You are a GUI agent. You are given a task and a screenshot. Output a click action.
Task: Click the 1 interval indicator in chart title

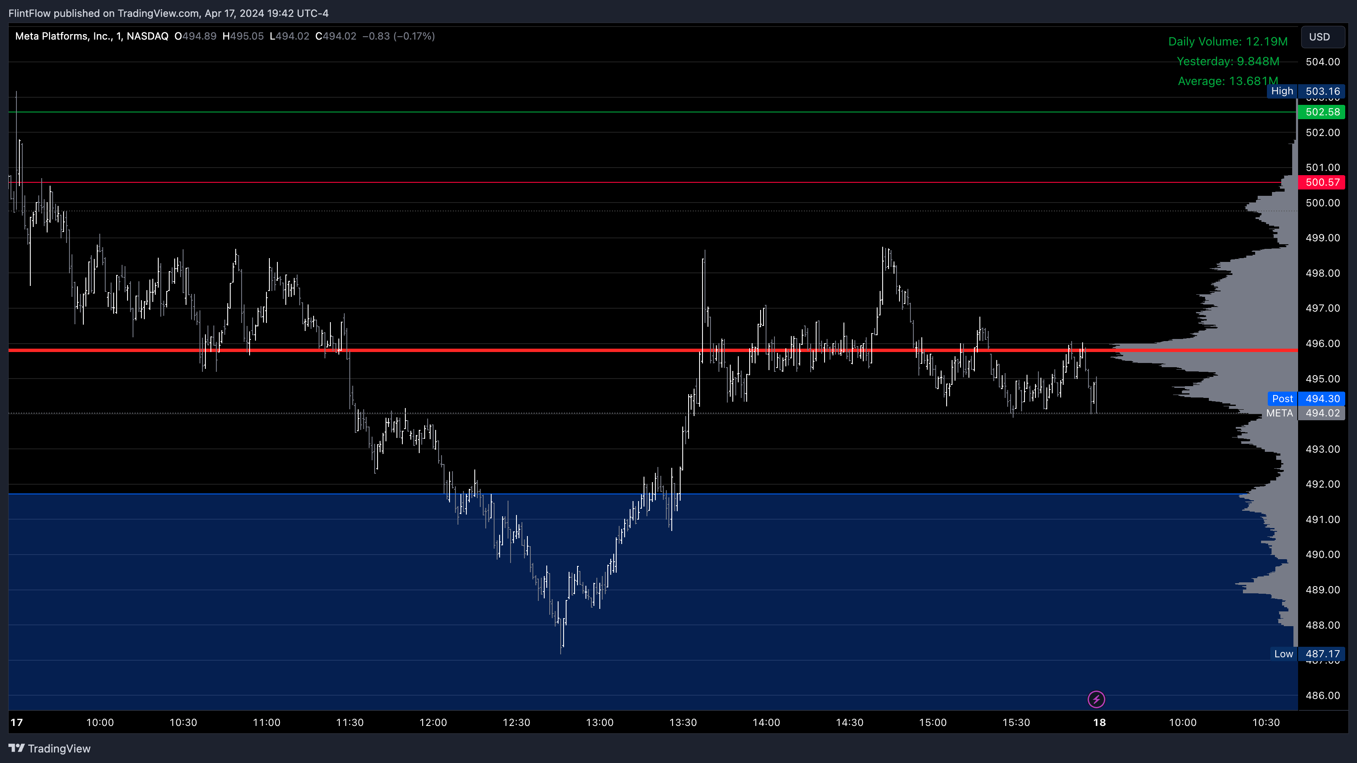[119, 36]
